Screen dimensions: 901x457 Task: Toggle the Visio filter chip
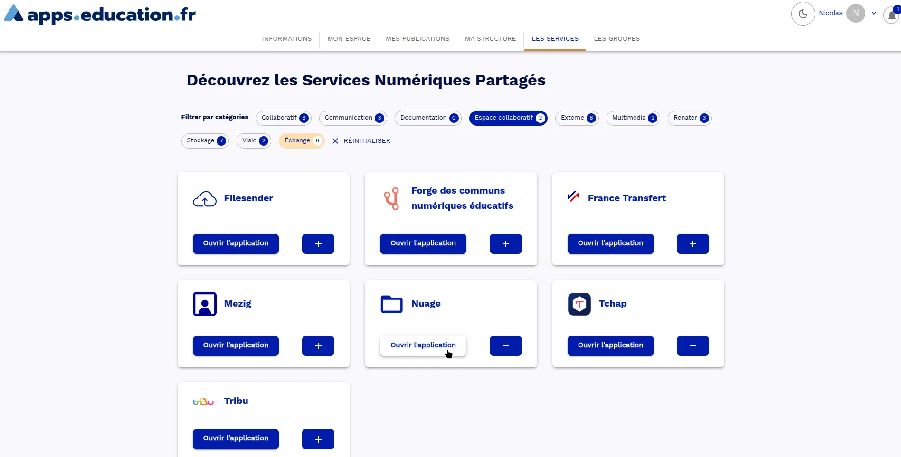(x=254, y=140)
